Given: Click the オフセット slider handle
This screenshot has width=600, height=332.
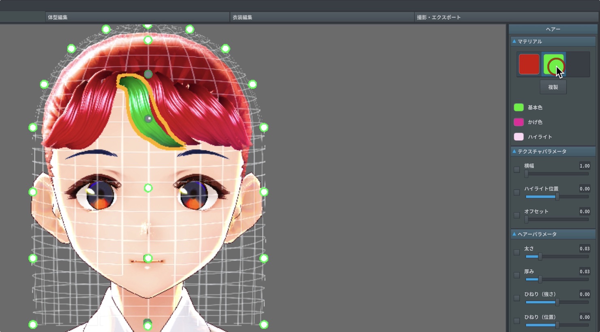Looking at the screenshot, I should pyautogui.click(x=526, y=219).
